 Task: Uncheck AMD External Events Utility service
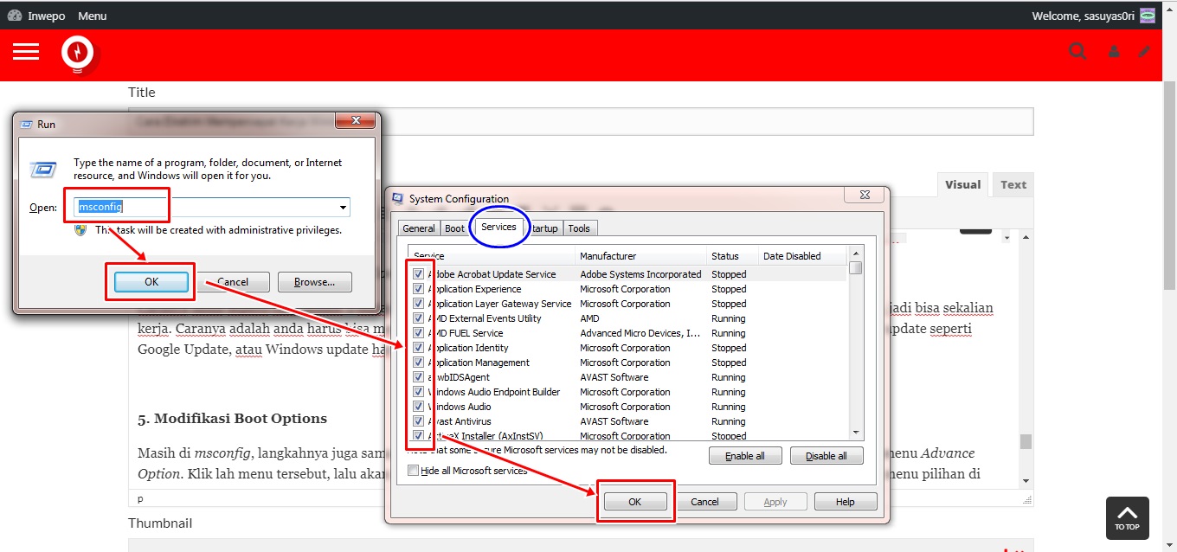click(419, 318)
